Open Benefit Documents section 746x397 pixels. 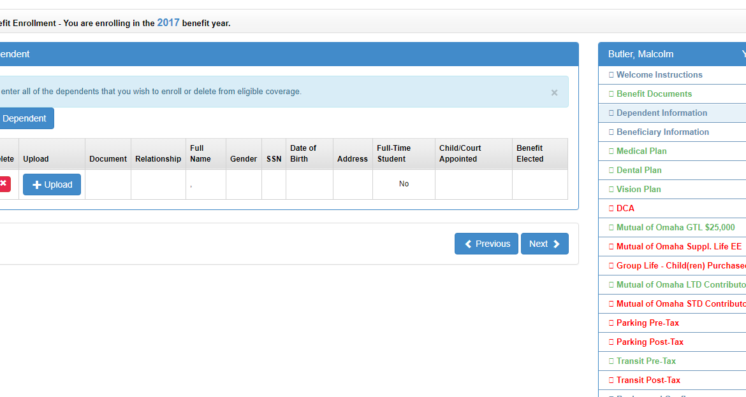pyautogui.click(x=654, y=94)
